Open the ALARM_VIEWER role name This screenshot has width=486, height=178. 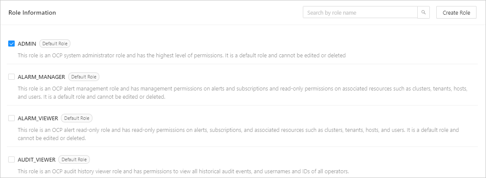click(x=38, y=118)
